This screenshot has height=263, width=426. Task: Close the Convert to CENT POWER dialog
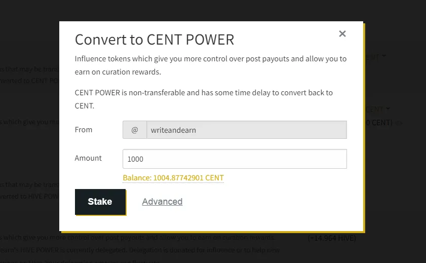point(342,33)
